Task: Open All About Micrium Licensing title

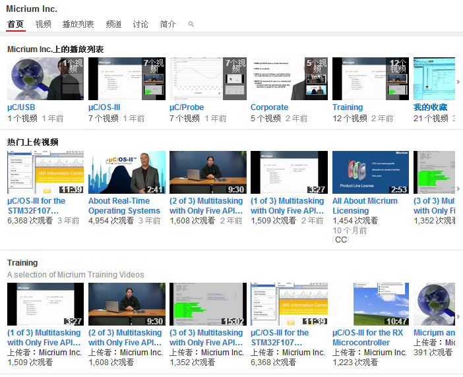Action: point(365,206)
